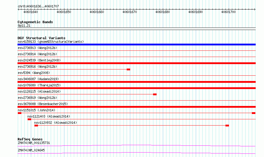The height and width of the screenshot is (157, 264).
Task: Select the 8p11.21 cytogenetic band label
Action: (24, 26)
